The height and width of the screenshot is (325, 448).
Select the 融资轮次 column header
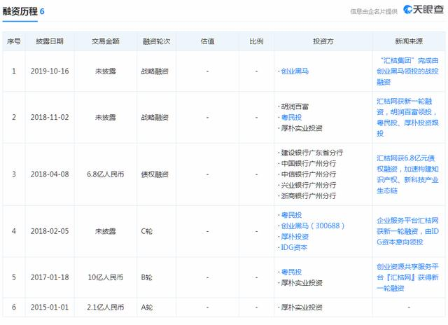pos(156,41)
